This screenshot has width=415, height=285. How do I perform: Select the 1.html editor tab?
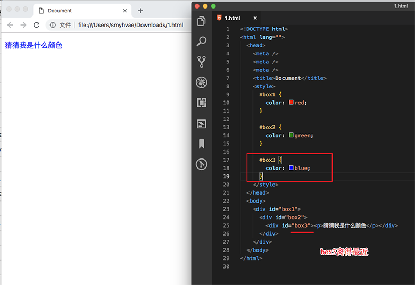pos(232,18)
